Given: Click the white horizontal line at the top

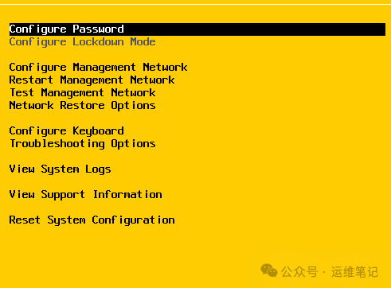Looking at the screenshot, I should (x=195, y=4).
